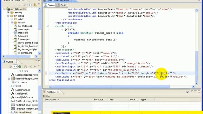Screen dimensions: 203x114
Task: Collapse the mx:Script code fold marker
Action: 48,26
